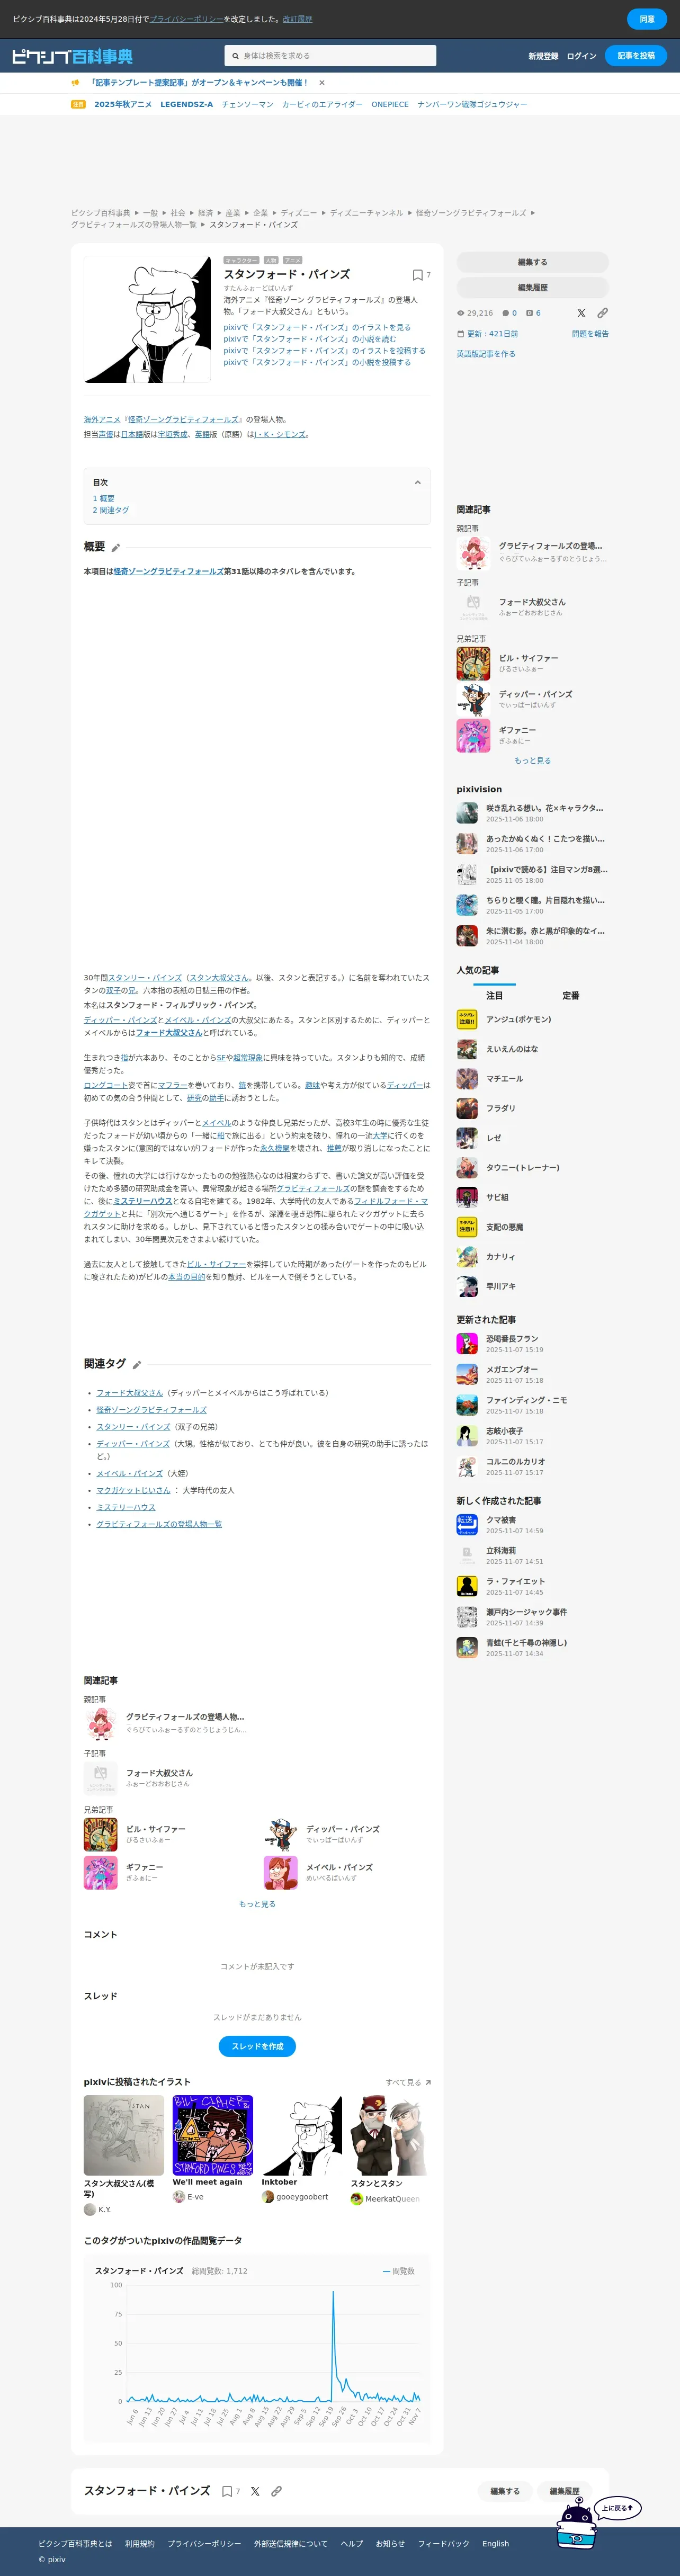Bookmark the article next to title
This screenshot has width=680, height=2576.
(x=418, y=275)
